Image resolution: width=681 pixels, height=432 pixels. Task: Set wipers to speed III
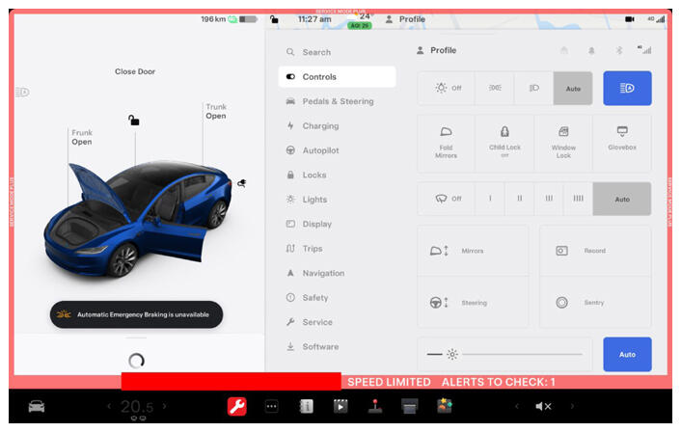pyautogui.click(x=549, y=199)
